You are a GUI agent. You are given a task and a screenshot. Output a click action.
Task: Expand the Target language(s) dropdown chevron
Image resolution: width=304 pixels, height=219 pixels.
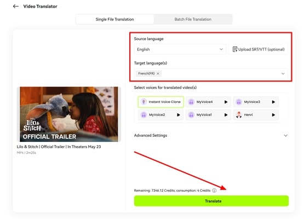(x=283, y=73)
